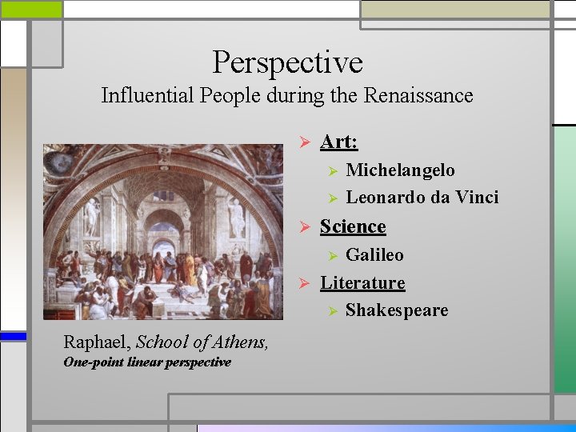Click green arrow bullet beside 'Michelangelo'
This screenshot has width=576, height=432.
click(333, 171)
